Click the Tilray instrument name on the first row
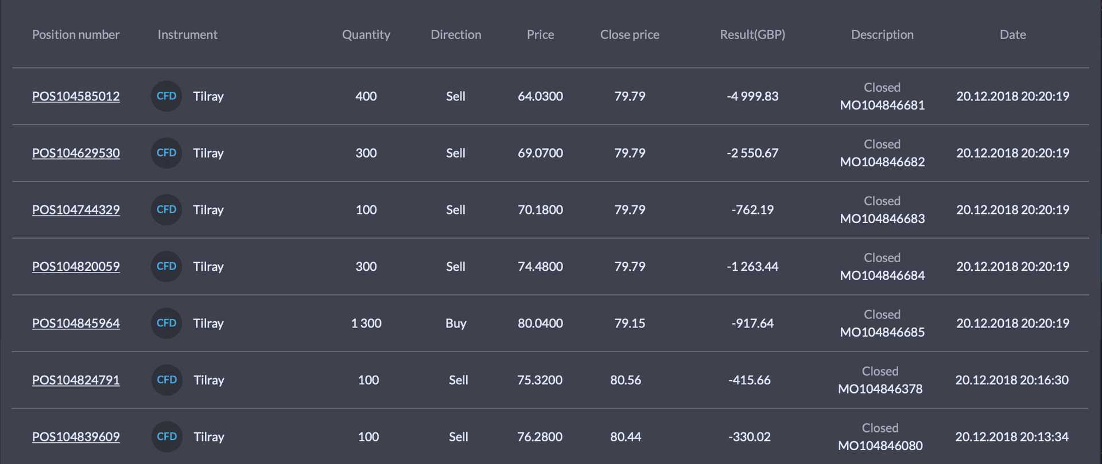 tap(208, 96)
